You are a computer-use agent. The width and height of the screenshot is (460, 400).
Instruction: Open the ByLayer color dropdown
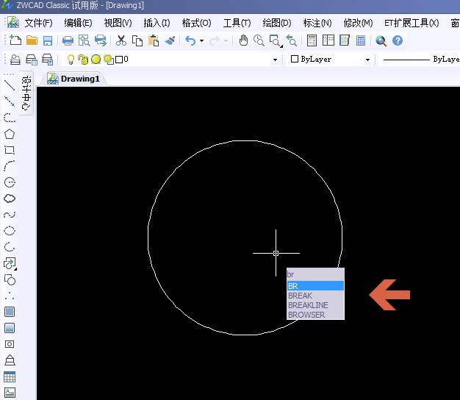click(x=367, y=60)
